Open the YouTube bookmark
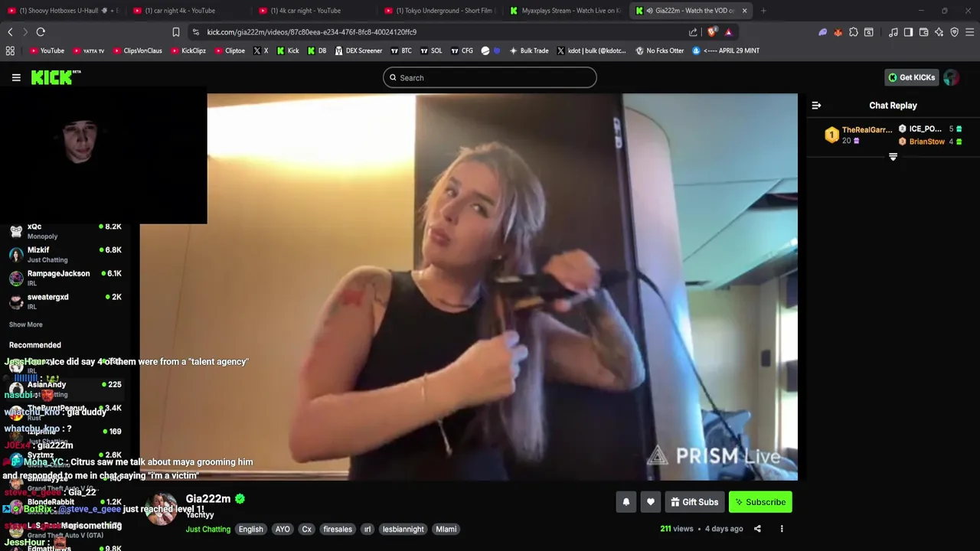 [x=47, y=51]
